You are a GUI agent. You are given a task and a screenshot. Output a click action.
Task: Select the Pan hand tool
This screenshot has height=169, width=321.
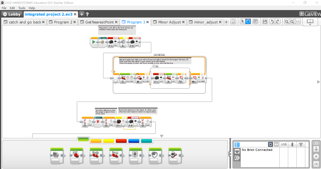tap(248, 22)
